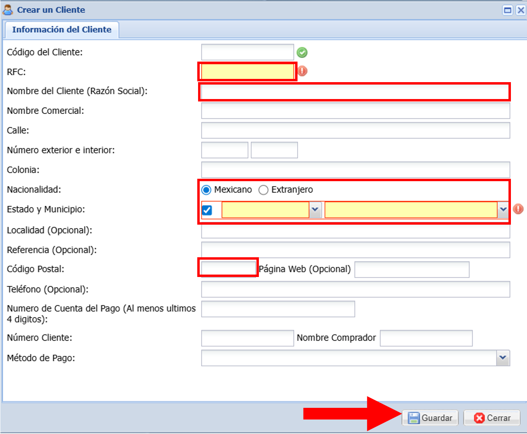Click the Código Postal text box
Image resolution: width=527 pixels, height=434 pixels.
tap(228, 268)
